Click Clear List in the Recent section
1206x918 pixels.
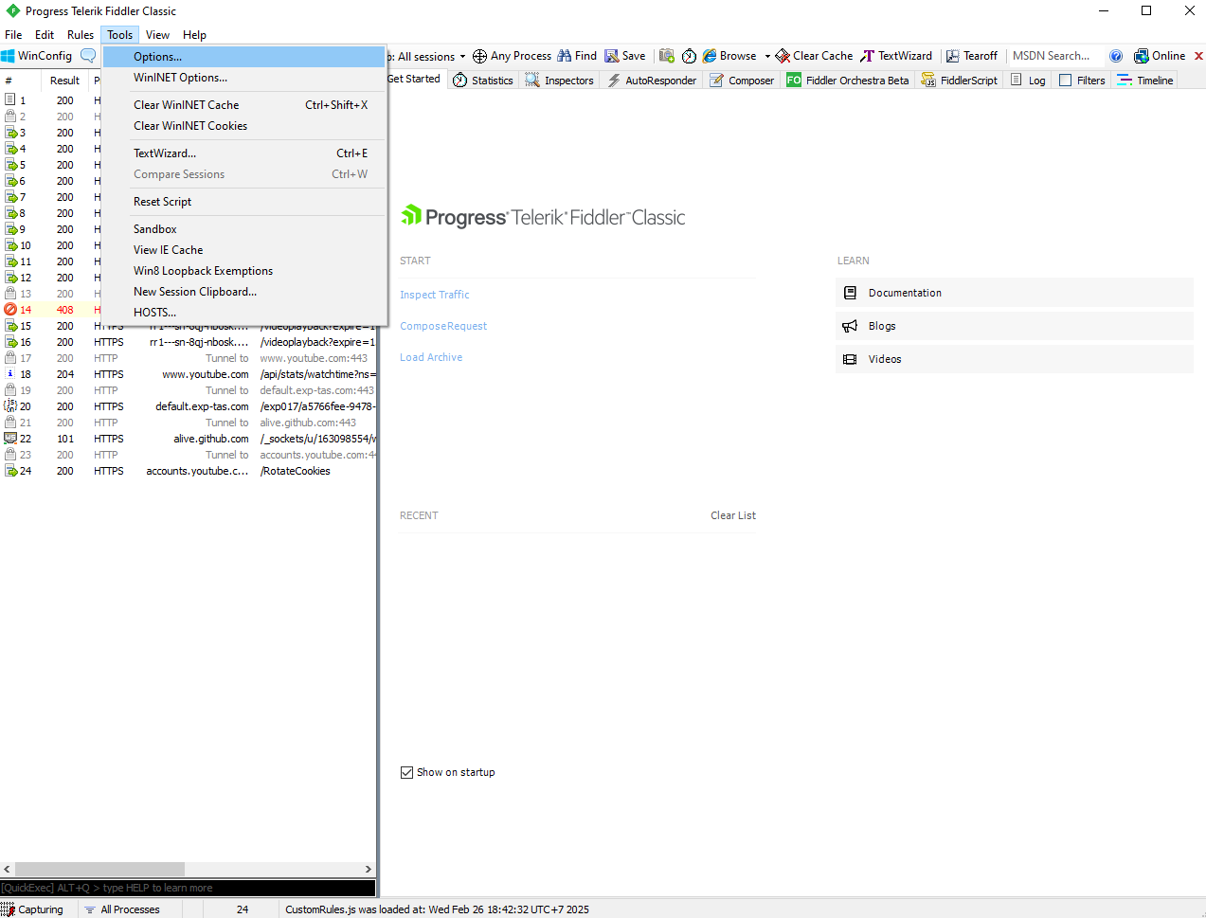pyautogui.click(x=733, y=515)
